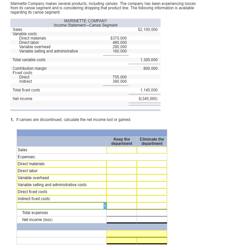Click Indirect fixed costs Eliminate department cell
Viewport: 249px width, 250px height.
(152, 199)
